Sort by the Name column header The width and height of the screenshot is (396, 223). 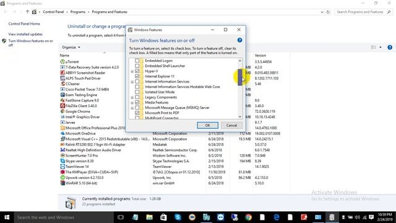(64, 55)
